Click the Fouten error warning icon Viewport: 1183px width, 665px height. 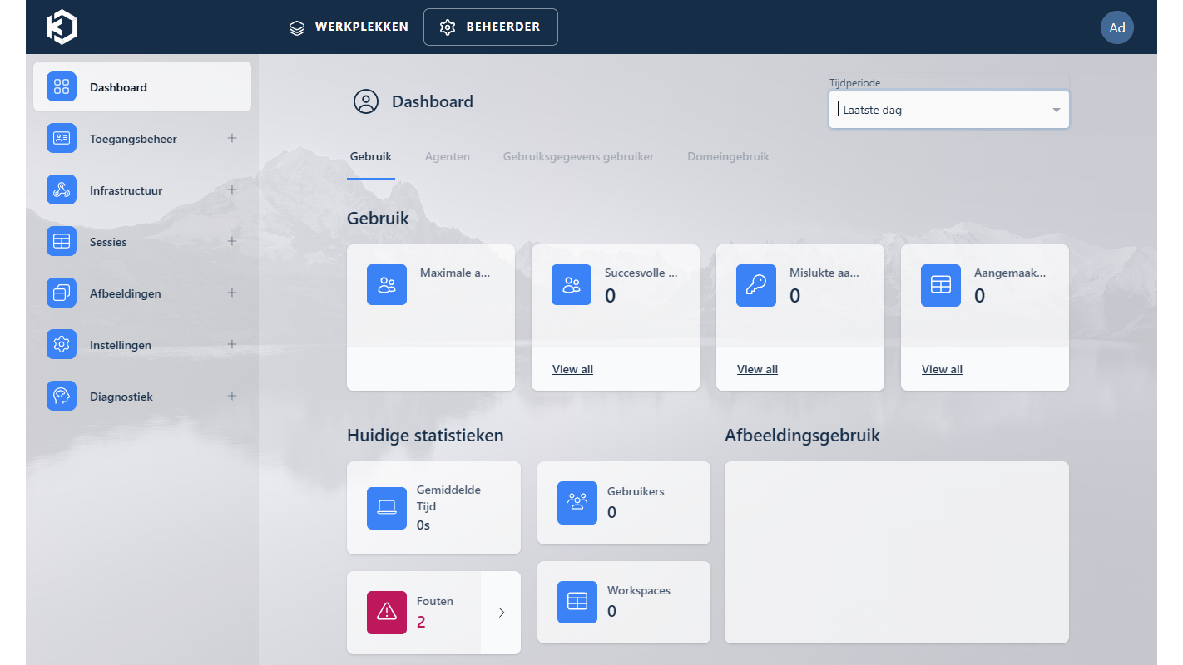coord(386,612)
